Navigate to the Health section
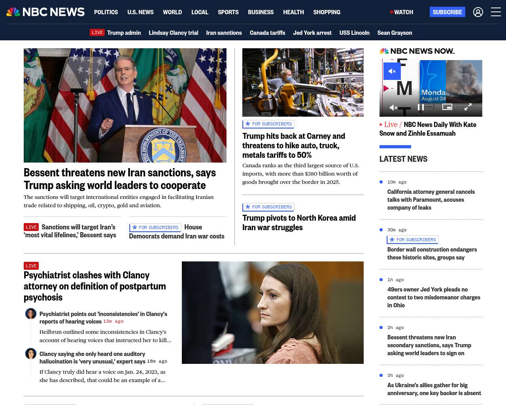 coord(293,12)
